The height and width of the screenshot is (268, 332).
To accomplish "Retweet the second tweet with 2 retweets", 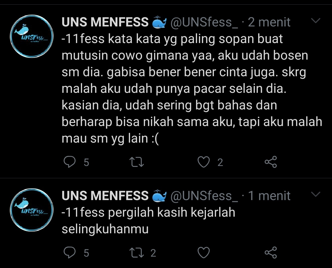I will point(136,253).
